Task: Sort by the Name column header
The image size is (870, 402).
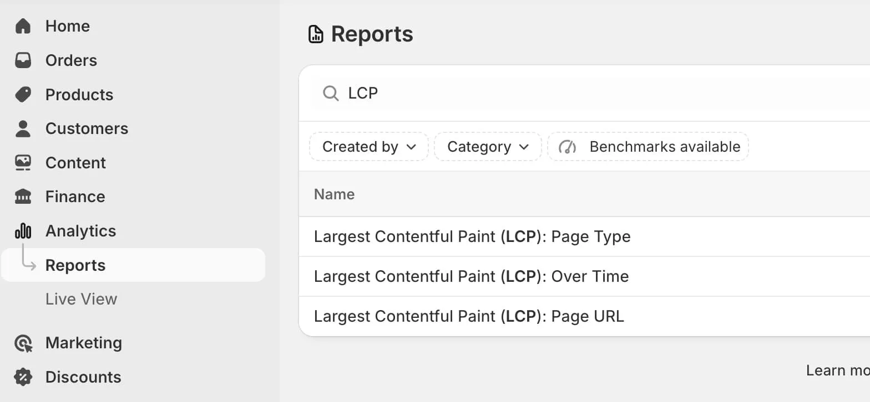Action: tap(335, 194)
